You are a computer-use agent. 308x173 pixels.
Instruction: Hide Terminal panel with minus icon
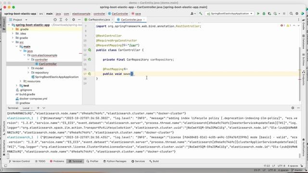298,108
